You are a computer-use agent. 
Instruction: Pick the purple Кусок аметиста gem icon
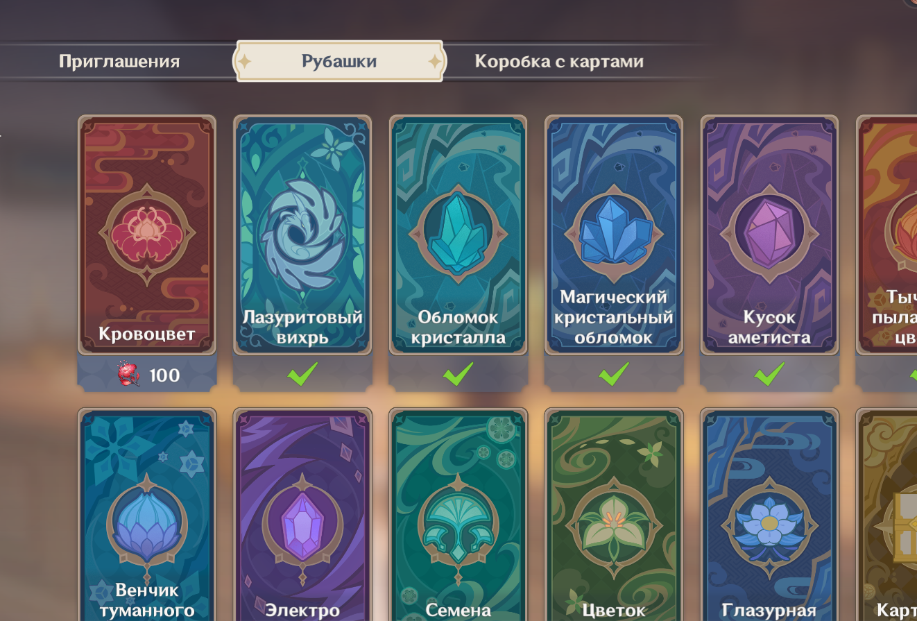click(769, 235)
